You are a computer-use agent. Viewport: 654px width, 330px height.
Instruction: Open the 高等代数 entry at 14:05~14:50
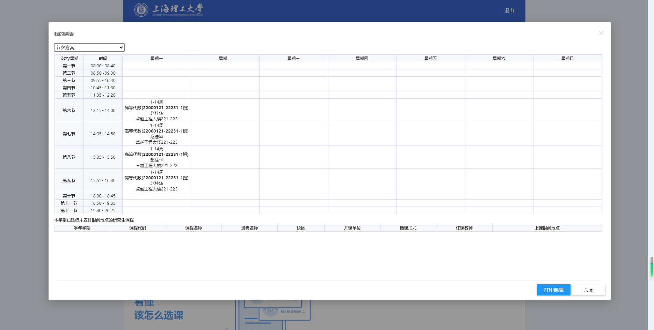157,132
